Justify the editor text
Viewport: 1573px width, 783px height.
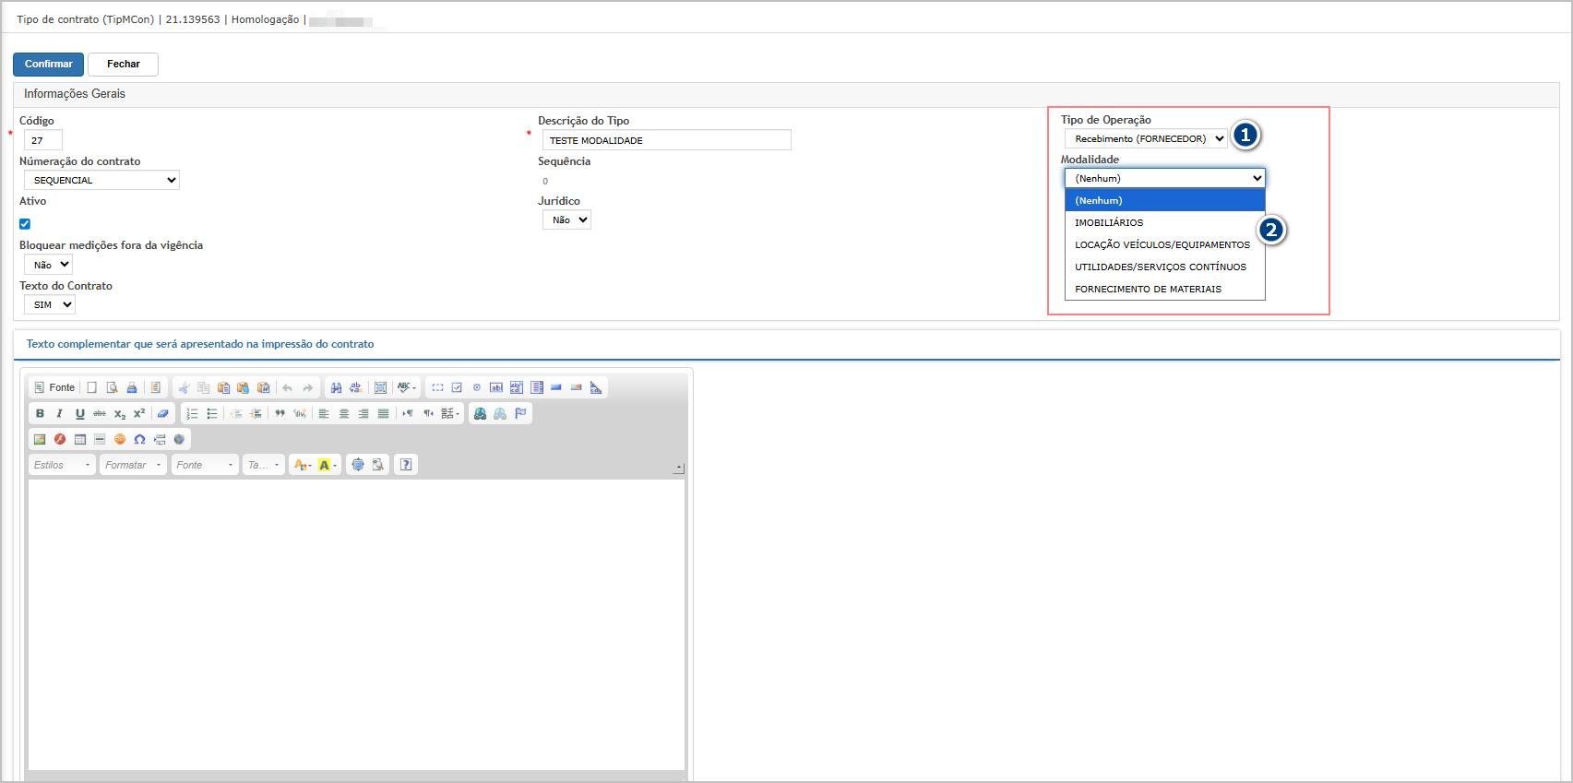pyautogui.click(x=384, y=413)
